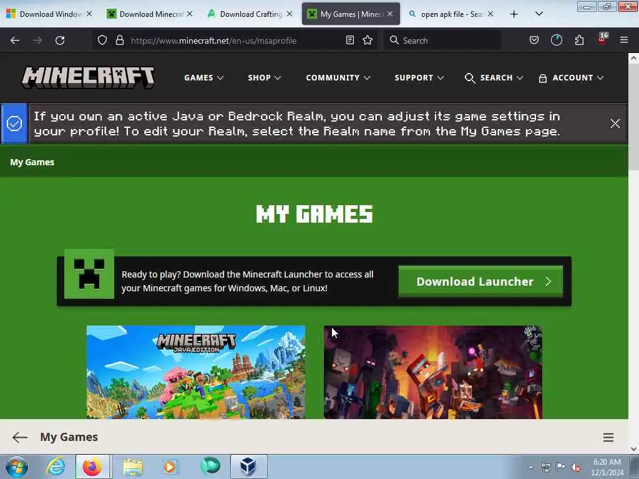Viewport: 639px width, 479px height.
Task: Expand the SHOP menu
Action: click(x=264, y=78)
